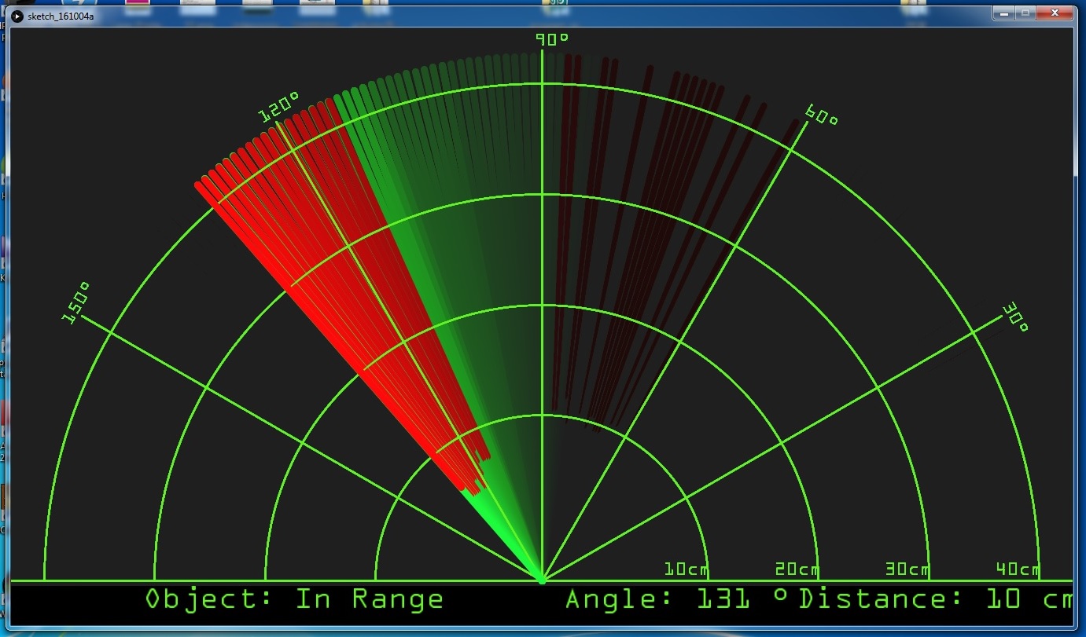Click the 90° angle label at the top
Screen dimensions: 1086x637
(x=550, y=37)
